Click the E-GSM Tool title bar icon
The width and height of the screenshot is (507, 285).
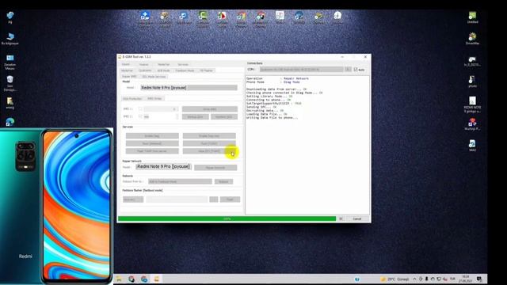tap(120, 57)
